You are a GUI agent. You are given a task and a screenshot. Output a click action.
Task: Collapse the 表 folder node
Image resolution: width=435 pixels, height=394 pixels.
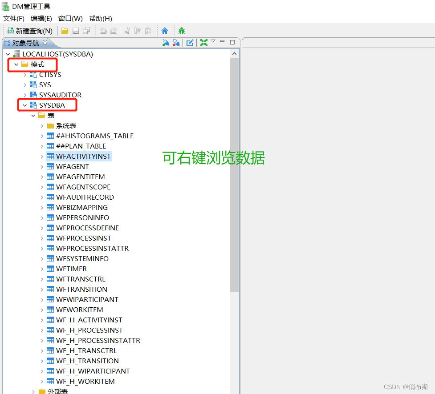point(33,116)
